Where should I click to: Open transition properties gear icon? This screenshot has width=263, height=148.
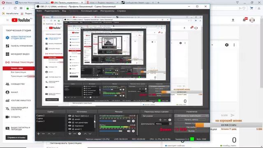[x=170, y=120]
